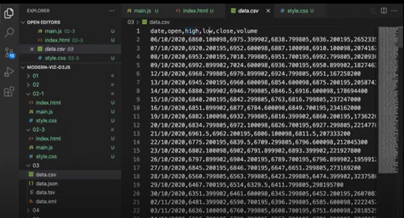The image size is (404, 218).
Task: Open Explorer more actions ellipsis
Action: tap(111, 11)
